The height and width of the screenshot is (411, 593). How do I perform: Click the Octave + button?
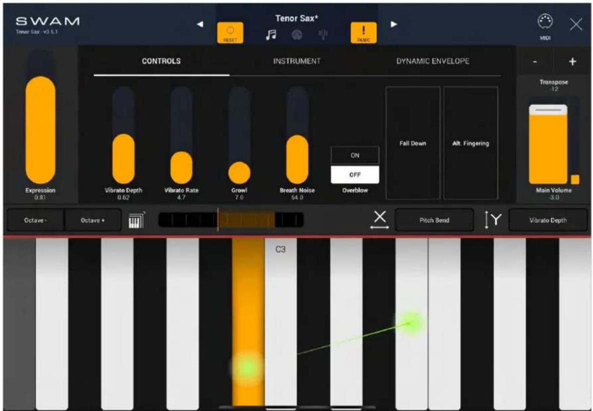pyautogui.click(x=92, y=220)
